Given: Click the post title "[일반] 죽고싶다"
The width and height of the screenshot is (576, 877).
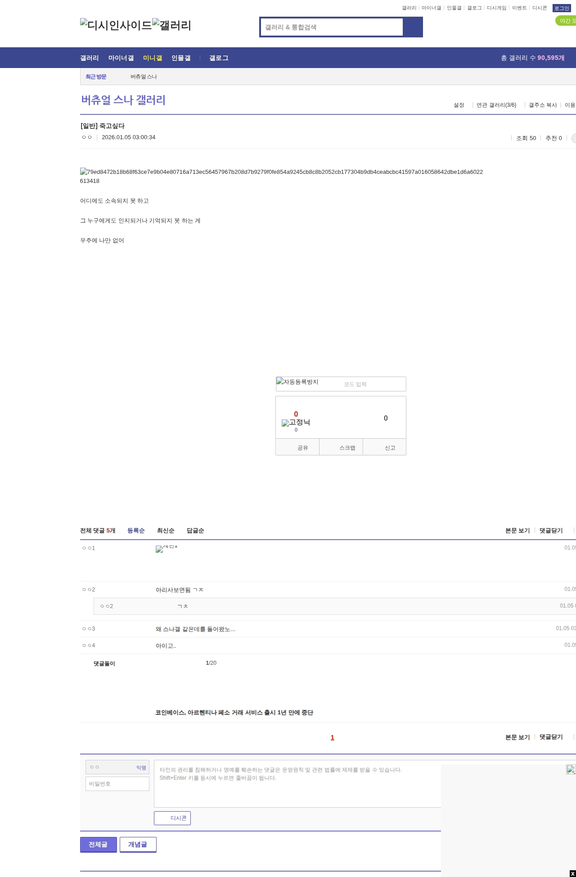Looking at the screenshot, I should [103, 126].
